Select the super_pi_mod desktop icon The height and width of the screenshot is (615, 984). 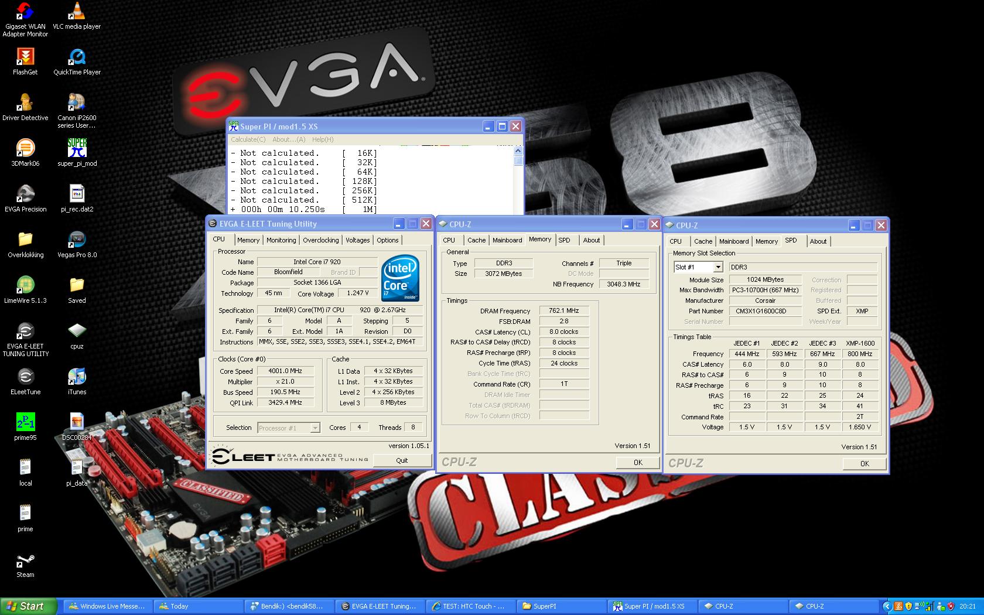point(77,153)
